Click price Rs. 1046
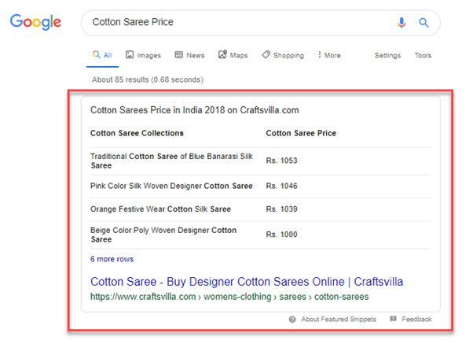The image size is (473, 344). click(x=281, y=186)
